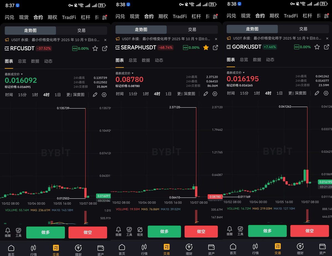The height and width of the screenshot is (256, 332).
Task: Tap 做多 long button on SERAPHUSDT screen
Action: [164, 232]
